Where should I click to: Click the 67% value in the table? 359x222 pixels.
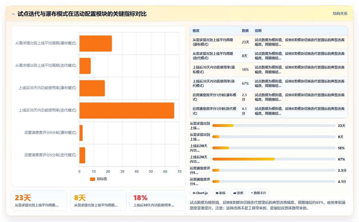click(x=245, y=83)
